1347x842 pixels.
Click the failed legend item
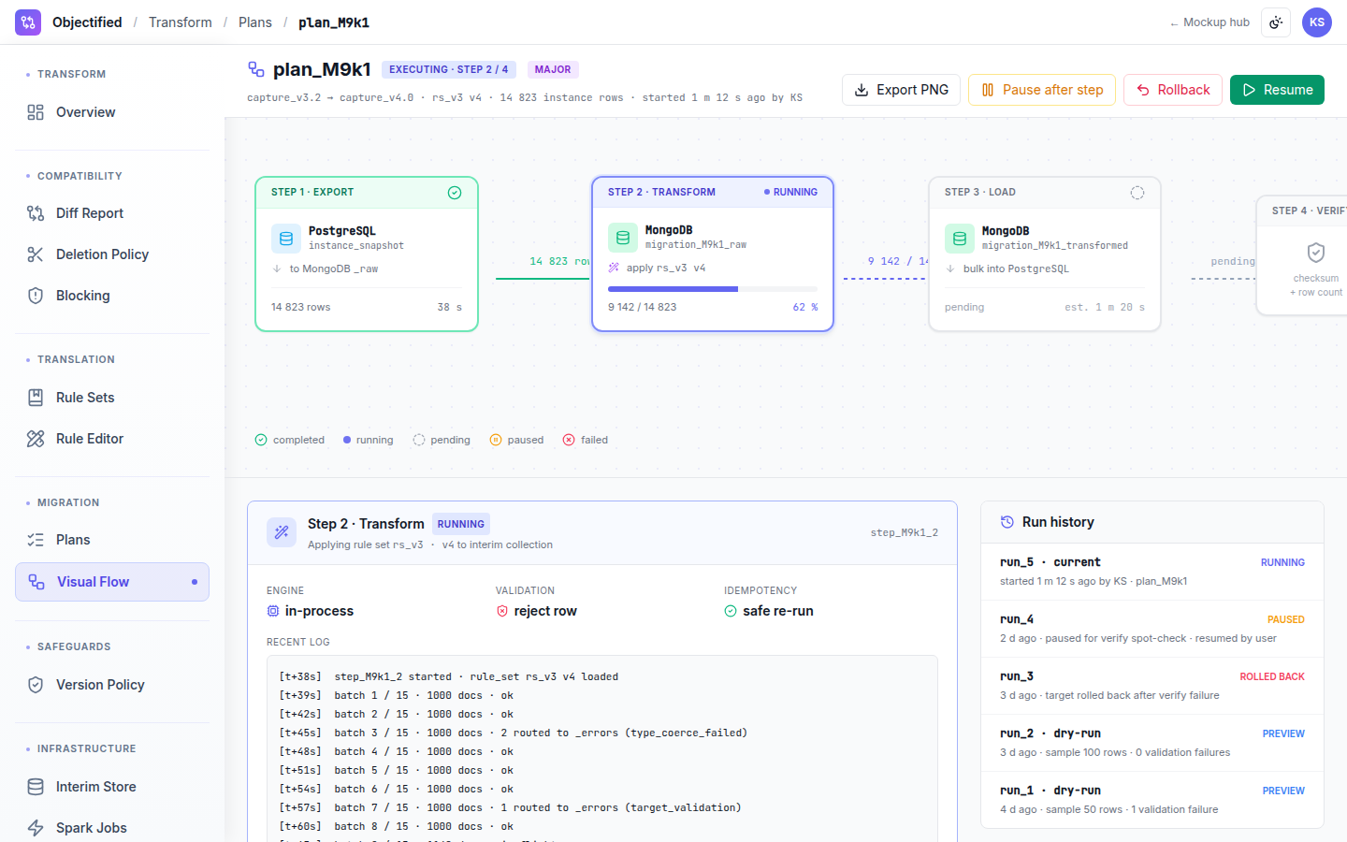586,440
